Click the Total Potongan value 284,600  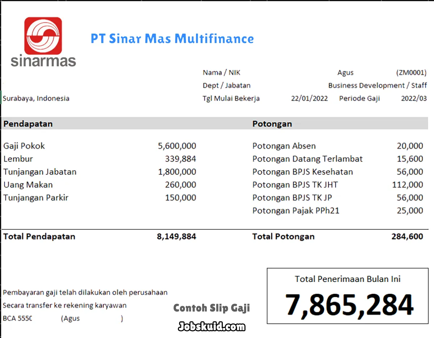pyautogui.click(x=407, y=237)
